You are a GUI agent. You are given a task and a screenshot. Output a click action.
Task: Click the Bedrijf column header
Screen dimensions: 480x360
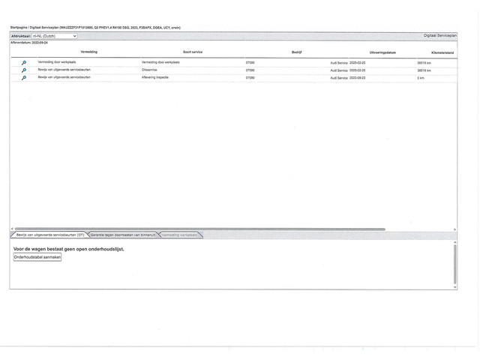tap(296, 52)
